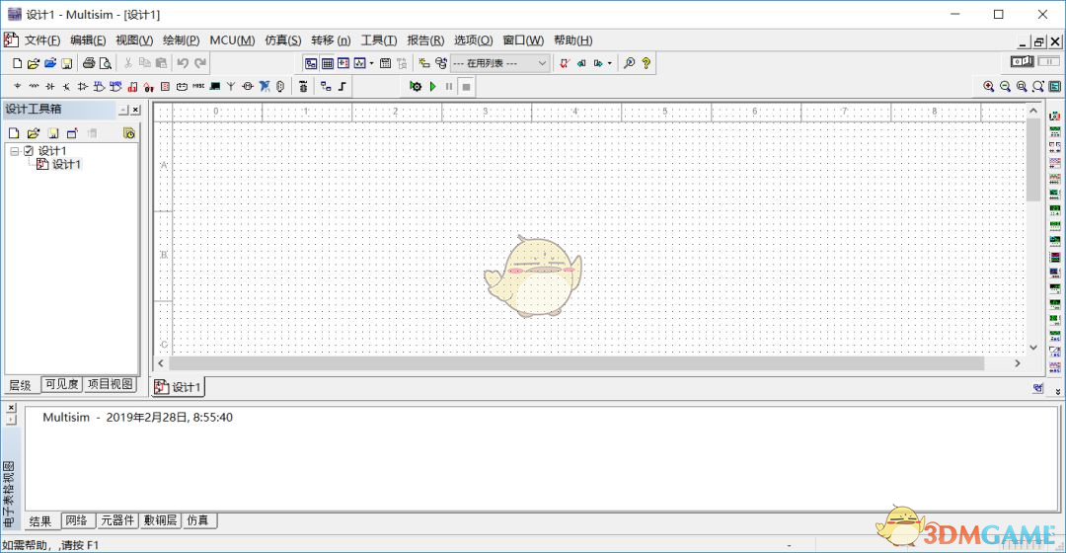
Task: Click the Save disk icon in toolbar
Action: [67, 63]
